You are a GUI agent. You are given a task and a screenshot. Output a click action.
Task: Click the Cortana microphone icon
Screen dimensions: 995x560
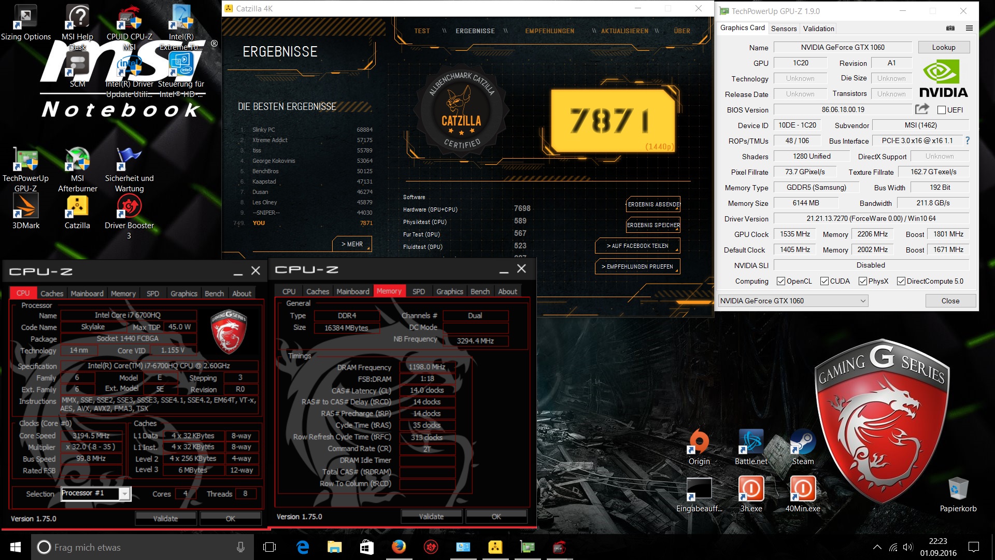(240, 547)
